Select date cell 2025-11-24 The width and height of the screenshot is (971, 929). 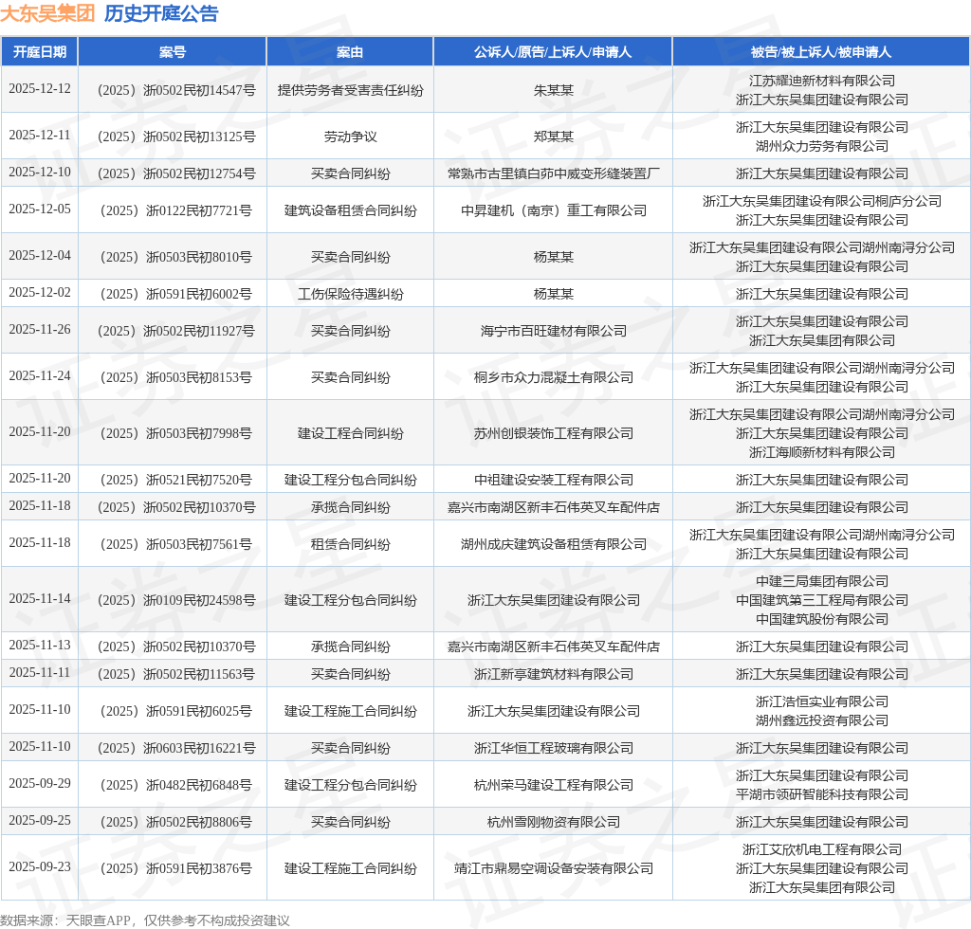click(x=40, y=376)
